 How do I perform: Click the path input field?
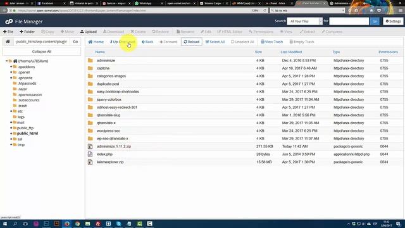click(41, 41)
